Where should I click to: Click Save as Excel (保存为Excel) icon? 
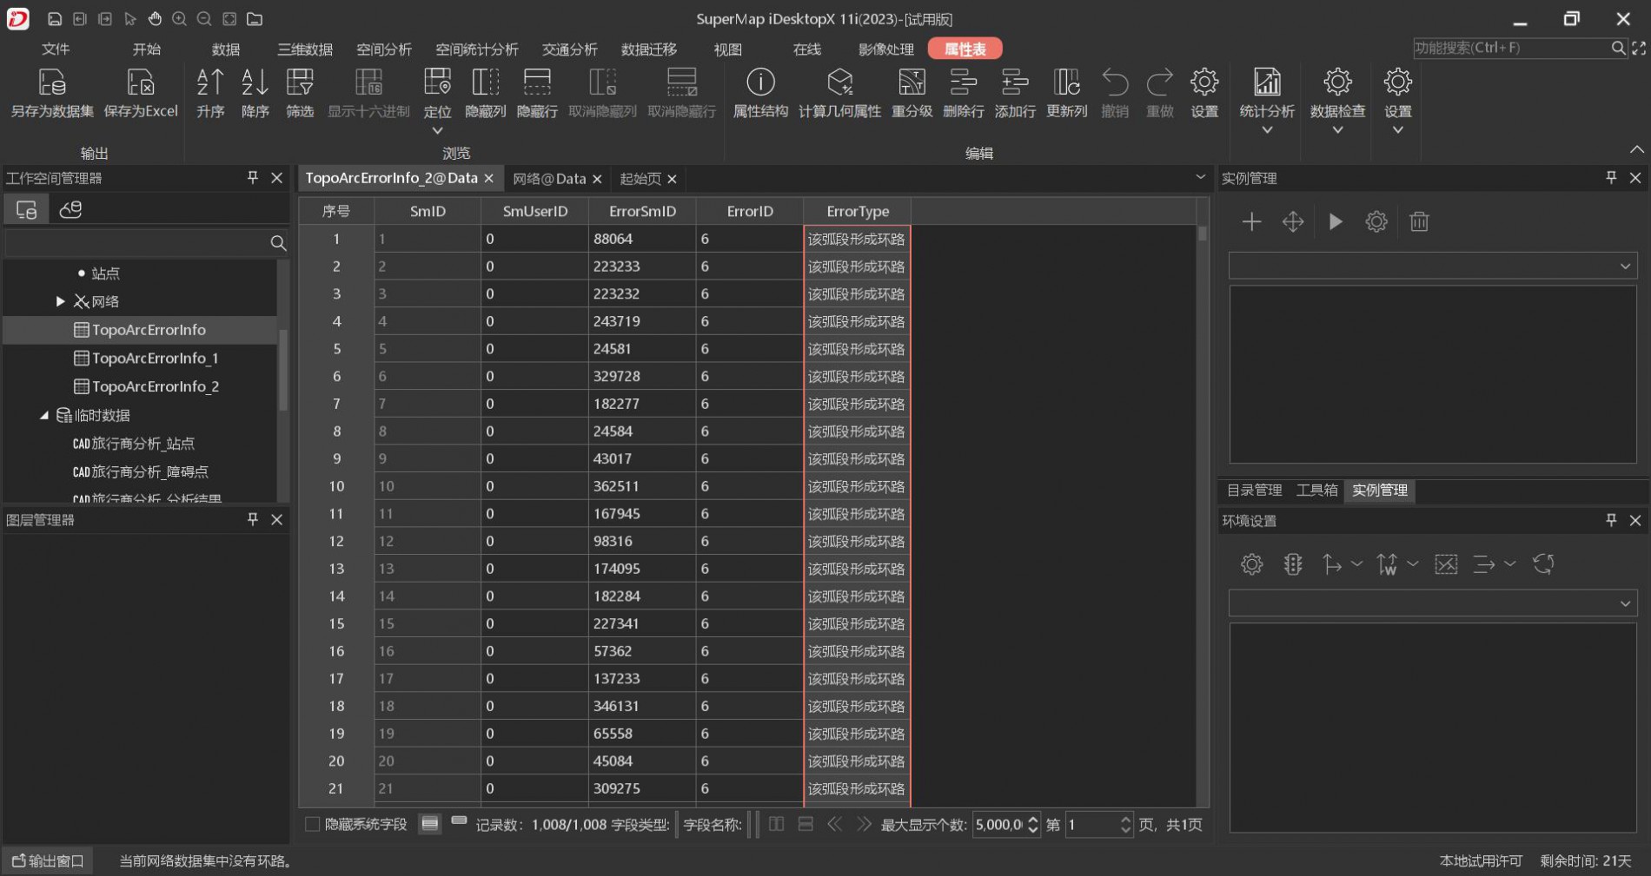click(x=141, y=83)
